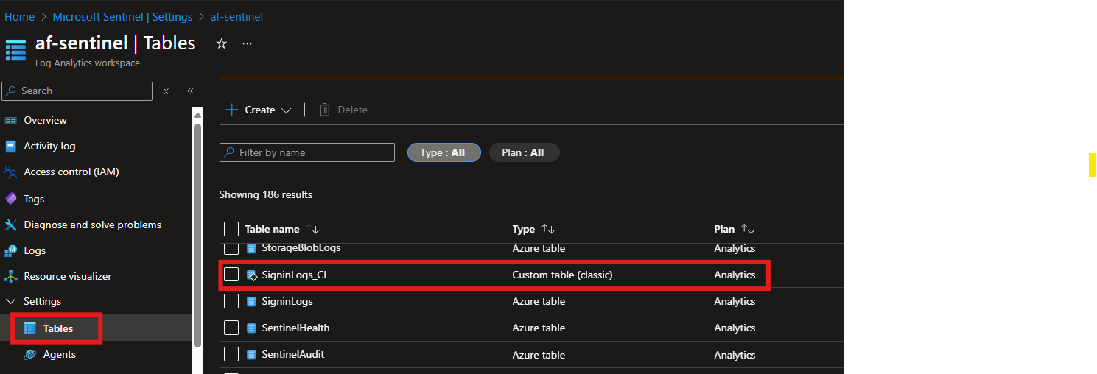Clear the sidebar search with the X icon
Viewport: 1097px width, 374px height.
[x=166, y=91]
